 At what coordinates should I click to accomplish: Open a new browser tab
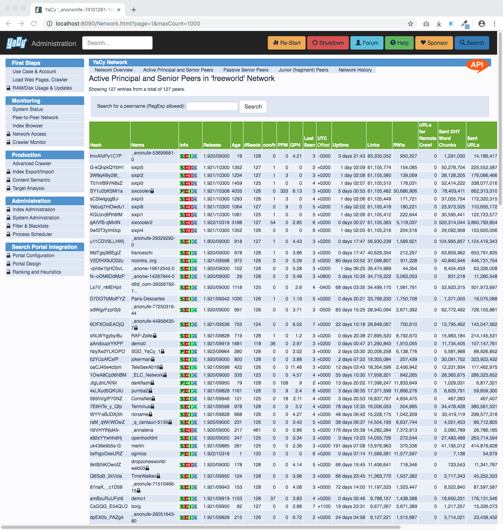pyautogui.click(x=134, y=10)
